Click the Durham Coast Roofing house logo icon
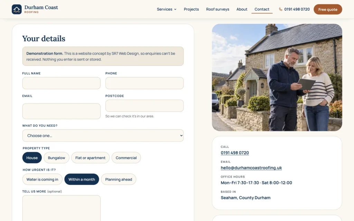This screenshot has height=221, width=354. (17, 9)
